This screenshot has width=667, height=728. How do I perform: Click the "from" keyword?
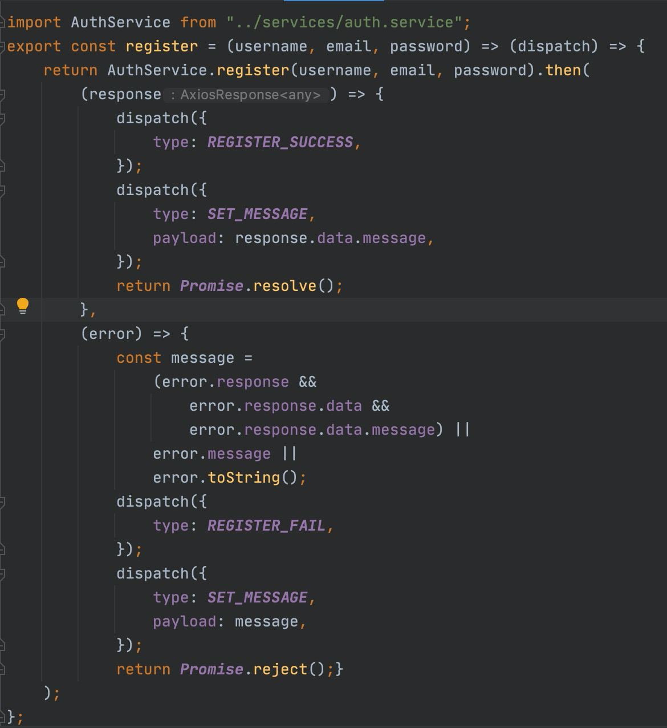pyautogui.click(x=198, y=22)
